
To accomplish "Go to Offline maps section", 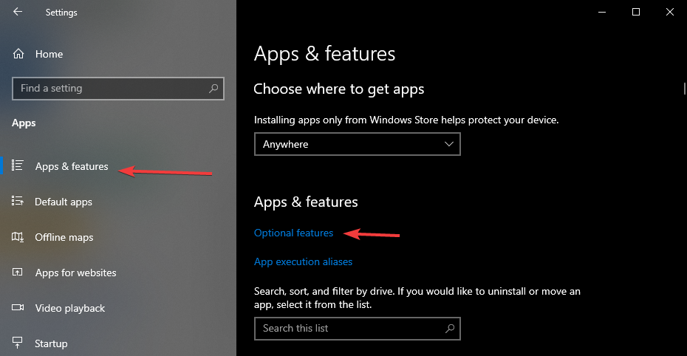I will pos(64,237).
